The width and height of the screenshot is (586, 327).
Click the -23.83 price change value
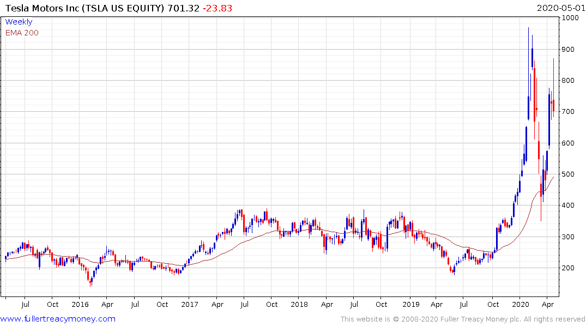[218, 8]
